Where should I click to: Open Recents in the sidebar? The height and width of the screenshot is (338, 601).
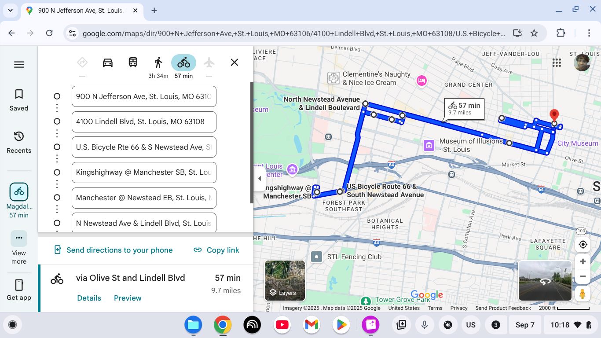pyautogui.click(x=19, y=142)
